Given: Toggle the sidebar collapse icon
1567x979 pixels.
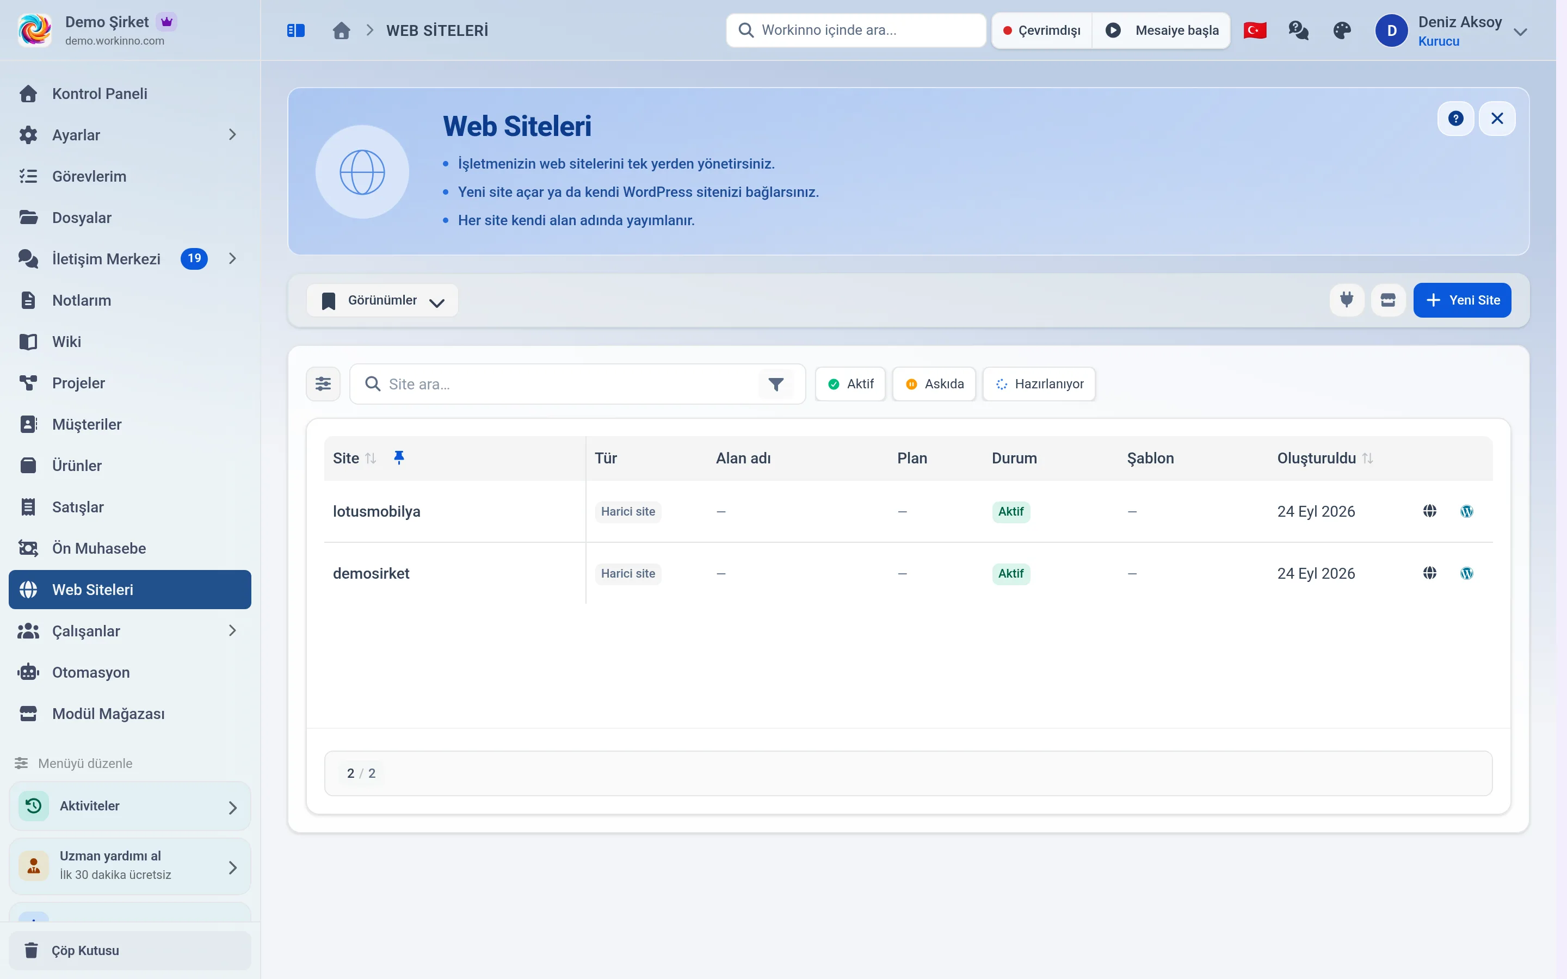Looking at the screenshot, I should coord(296,30).
